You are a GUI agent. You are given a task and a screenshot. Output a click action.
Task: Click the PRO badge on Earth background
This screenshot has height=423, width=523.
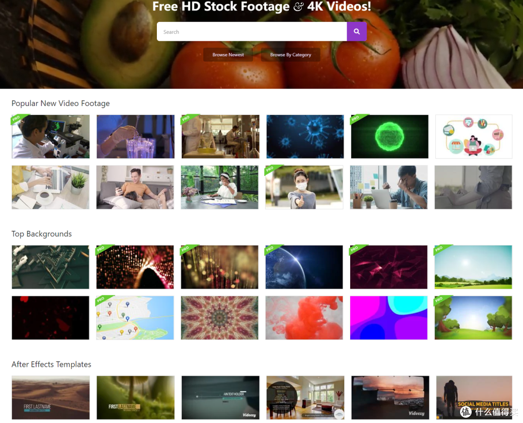(x=271, y=248)
